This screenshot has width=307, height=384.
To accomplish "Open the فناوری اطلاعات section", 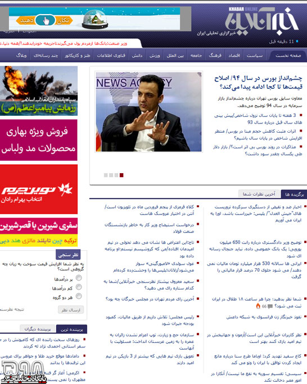I will click(111, 56).
